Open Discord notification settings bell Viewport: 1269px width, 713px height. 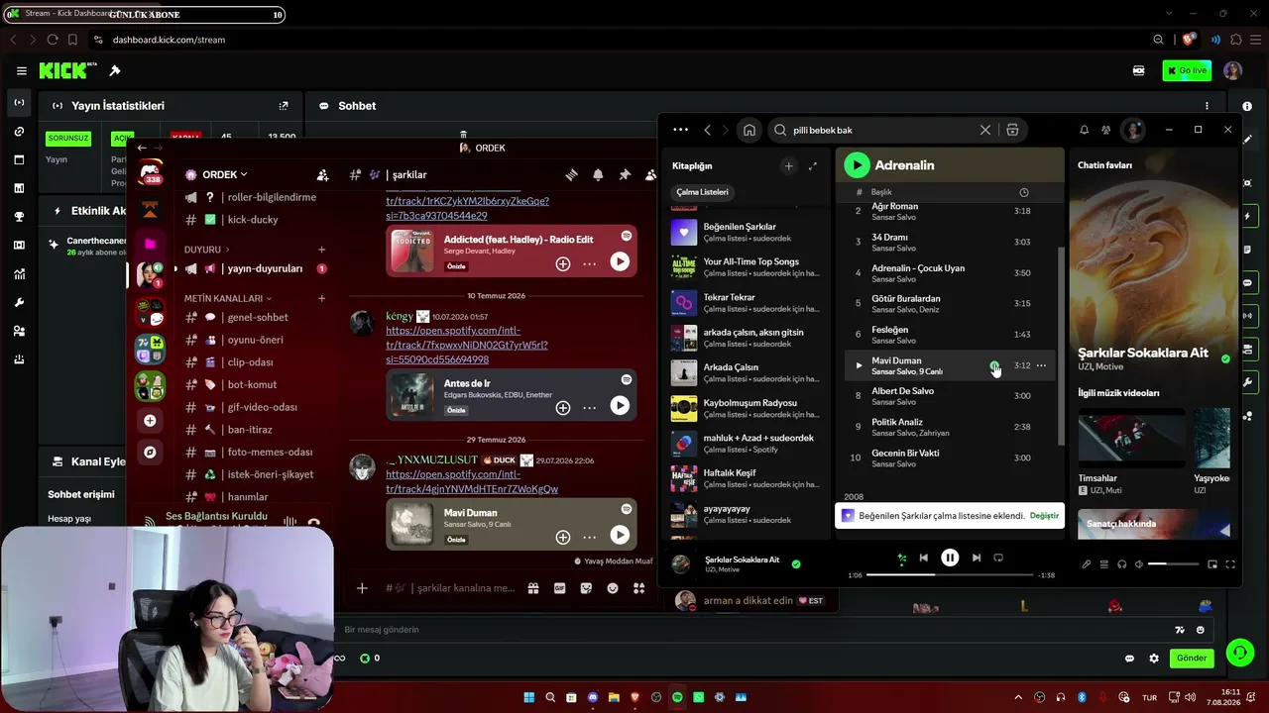(x=598, y=174)
